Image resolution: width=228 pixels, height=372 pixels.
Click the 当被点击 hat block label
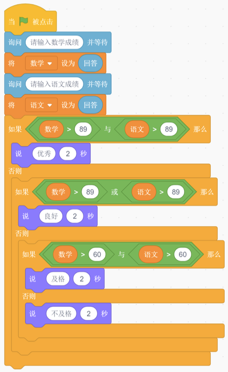click(x=30, y=22)
